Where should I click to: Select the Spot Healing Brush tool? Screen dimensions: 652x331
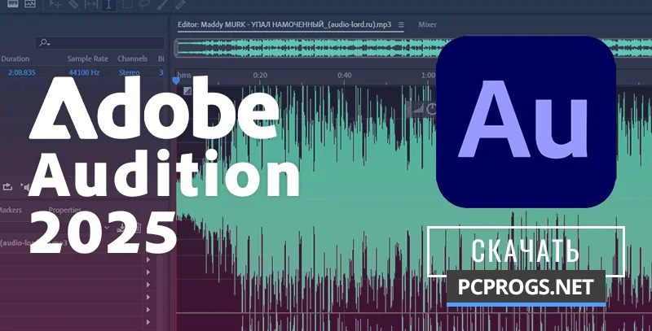point(179,4)
